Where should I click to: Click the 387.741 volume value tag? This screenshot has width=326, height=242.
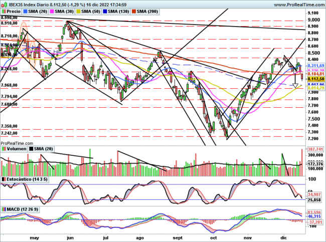pyautogui.click(x=315, y=149)
